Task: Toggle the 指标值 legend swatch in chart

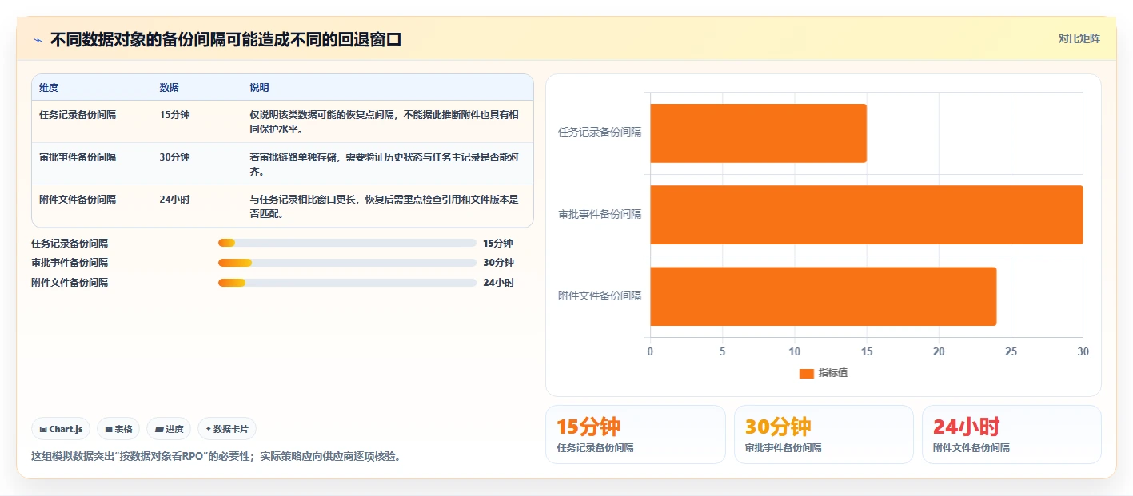Action: [x=806, y=374]
